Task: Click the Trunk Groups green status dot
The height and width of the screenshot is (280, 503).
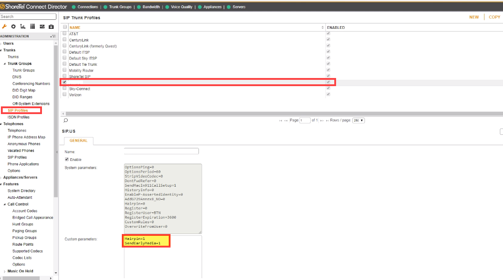Action: (x=105, y=7)
